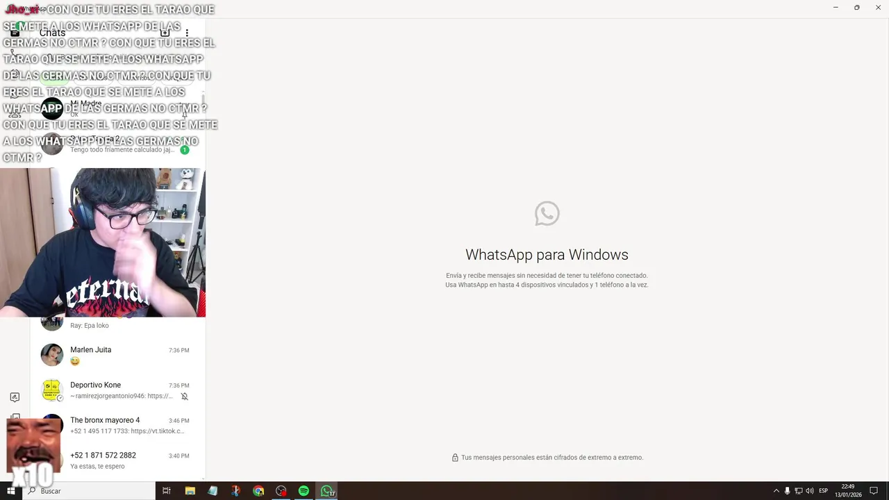Click the WhatsApp logo in the main pane
This screenshot has width=889, height=500.
coord(547,214)
